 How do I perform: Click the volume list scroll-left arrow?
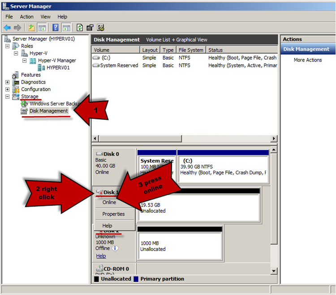pyautogui.click(x=95, y=138)
